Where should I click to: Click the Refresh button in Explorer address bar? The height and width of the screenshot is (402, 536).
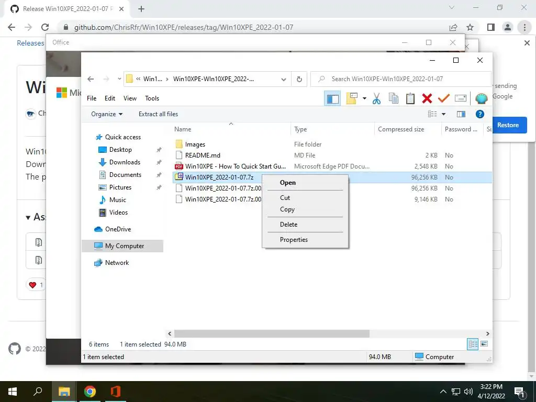pyautogui.click(x=299, y=79)
